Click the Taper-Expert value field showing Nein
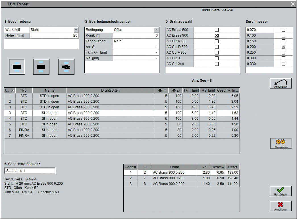297x219 pixels. click(136, 41)
